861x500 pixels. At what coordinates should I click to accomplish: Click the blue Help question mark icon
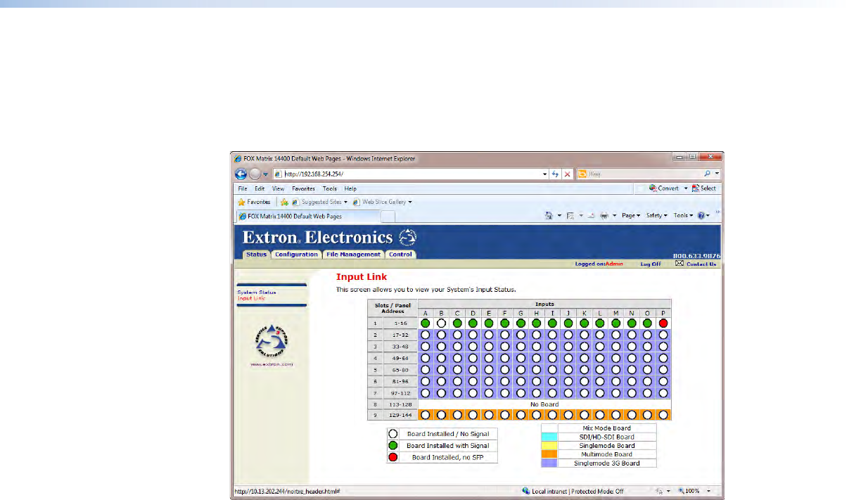[701, 216]
